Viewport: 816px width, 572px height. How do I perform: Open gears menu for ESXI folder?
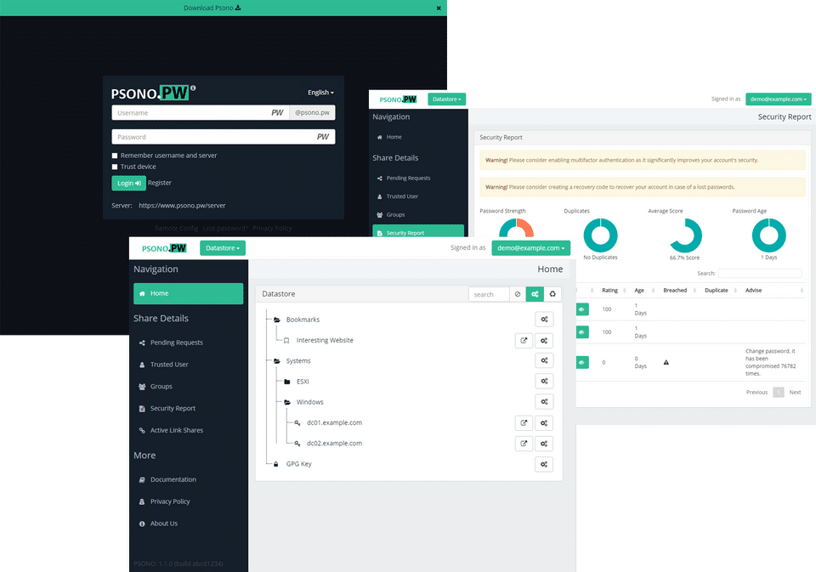pyautogui.click(x=544, y=382)
